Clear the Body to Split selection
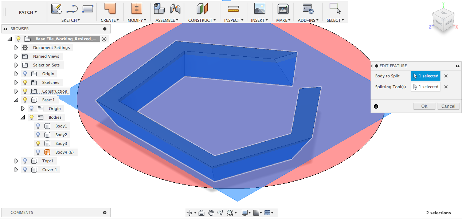Screen dimensions: 462x219 pyautogui.click(x=446, y=76)
